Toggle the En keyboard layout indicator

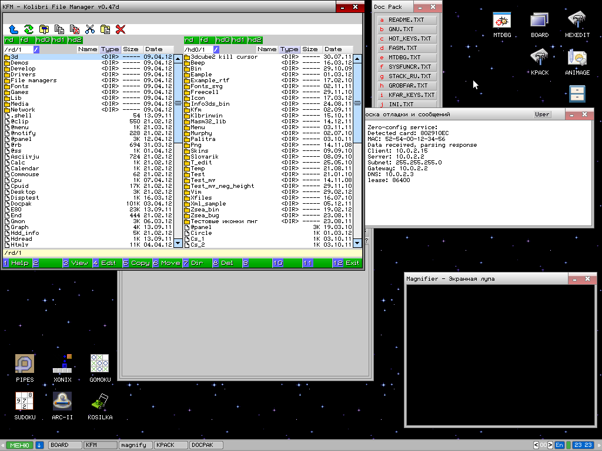[559, 445]
